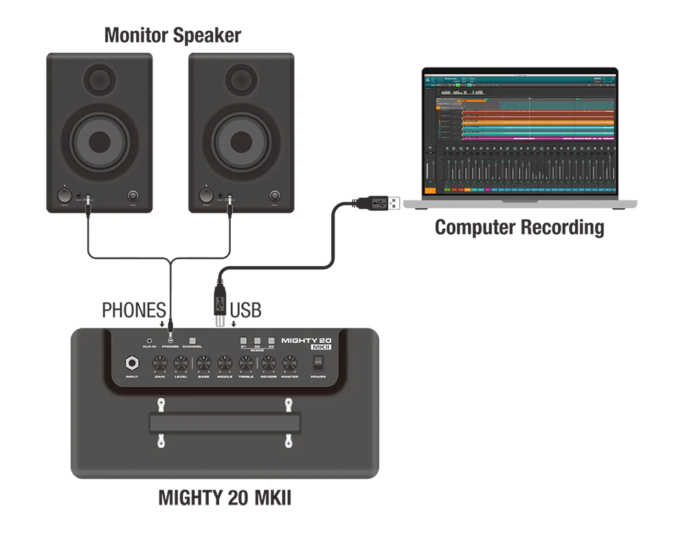Click the TREBLE knob
The width and height of the screenshot is (687, 538).
pos(246,363)
